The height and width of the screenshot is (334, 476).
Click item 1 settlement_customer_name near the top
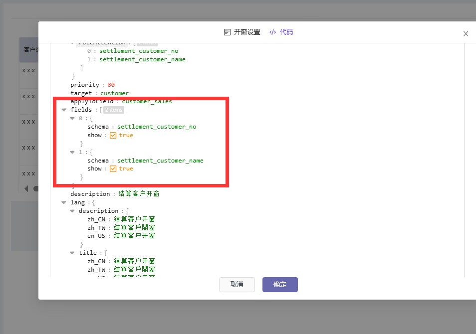click(x=142, y=59)
